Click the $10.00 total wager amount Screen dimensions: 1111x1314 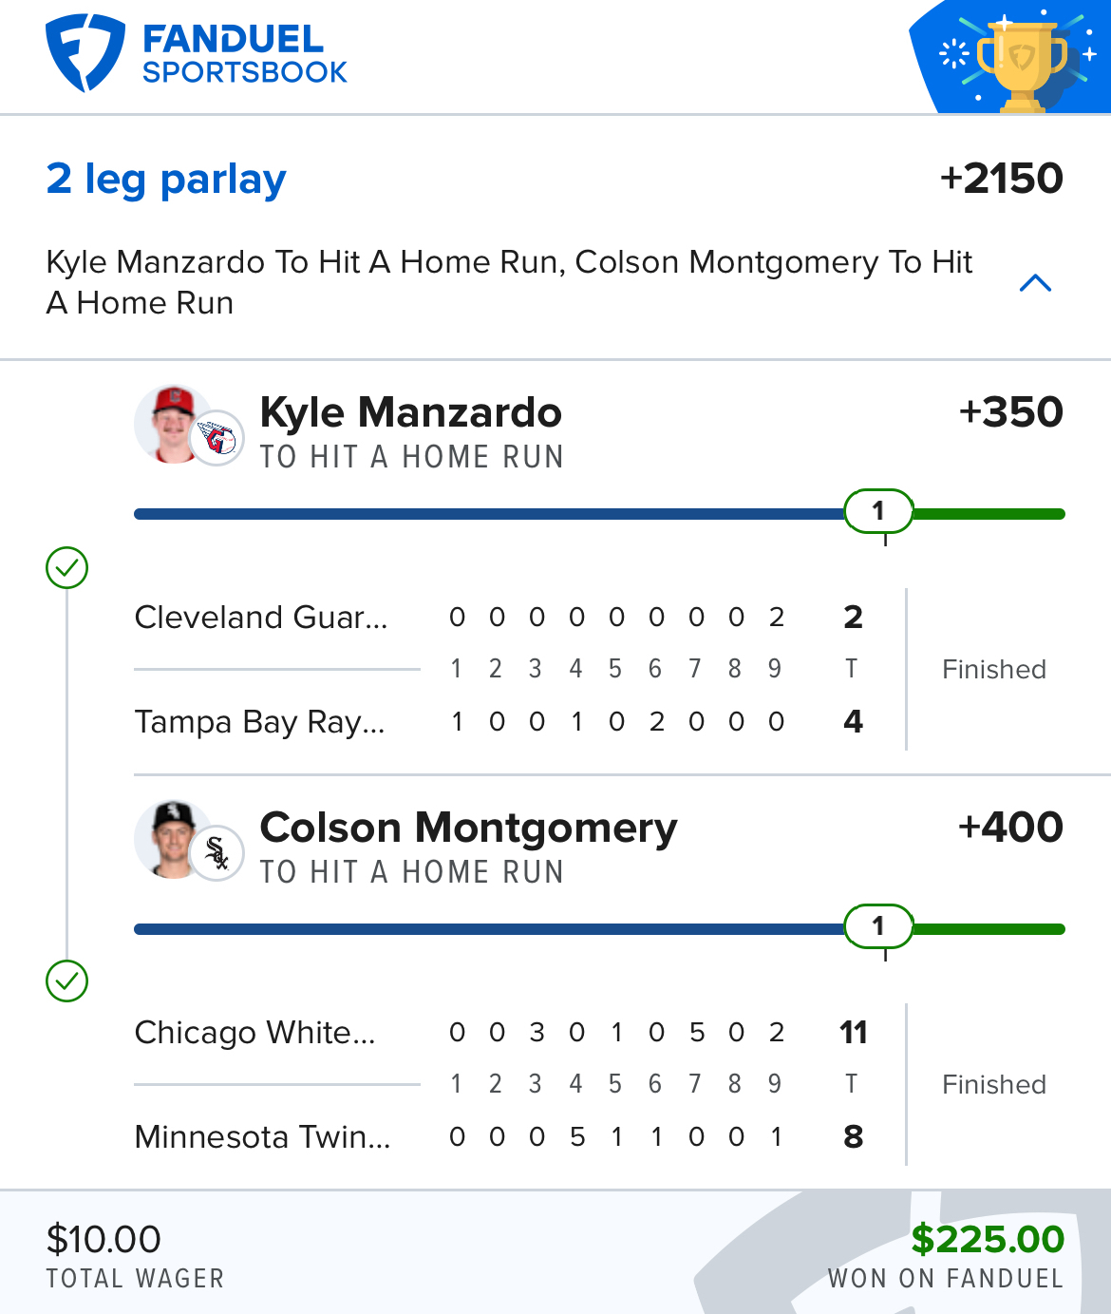[104, 1239]
